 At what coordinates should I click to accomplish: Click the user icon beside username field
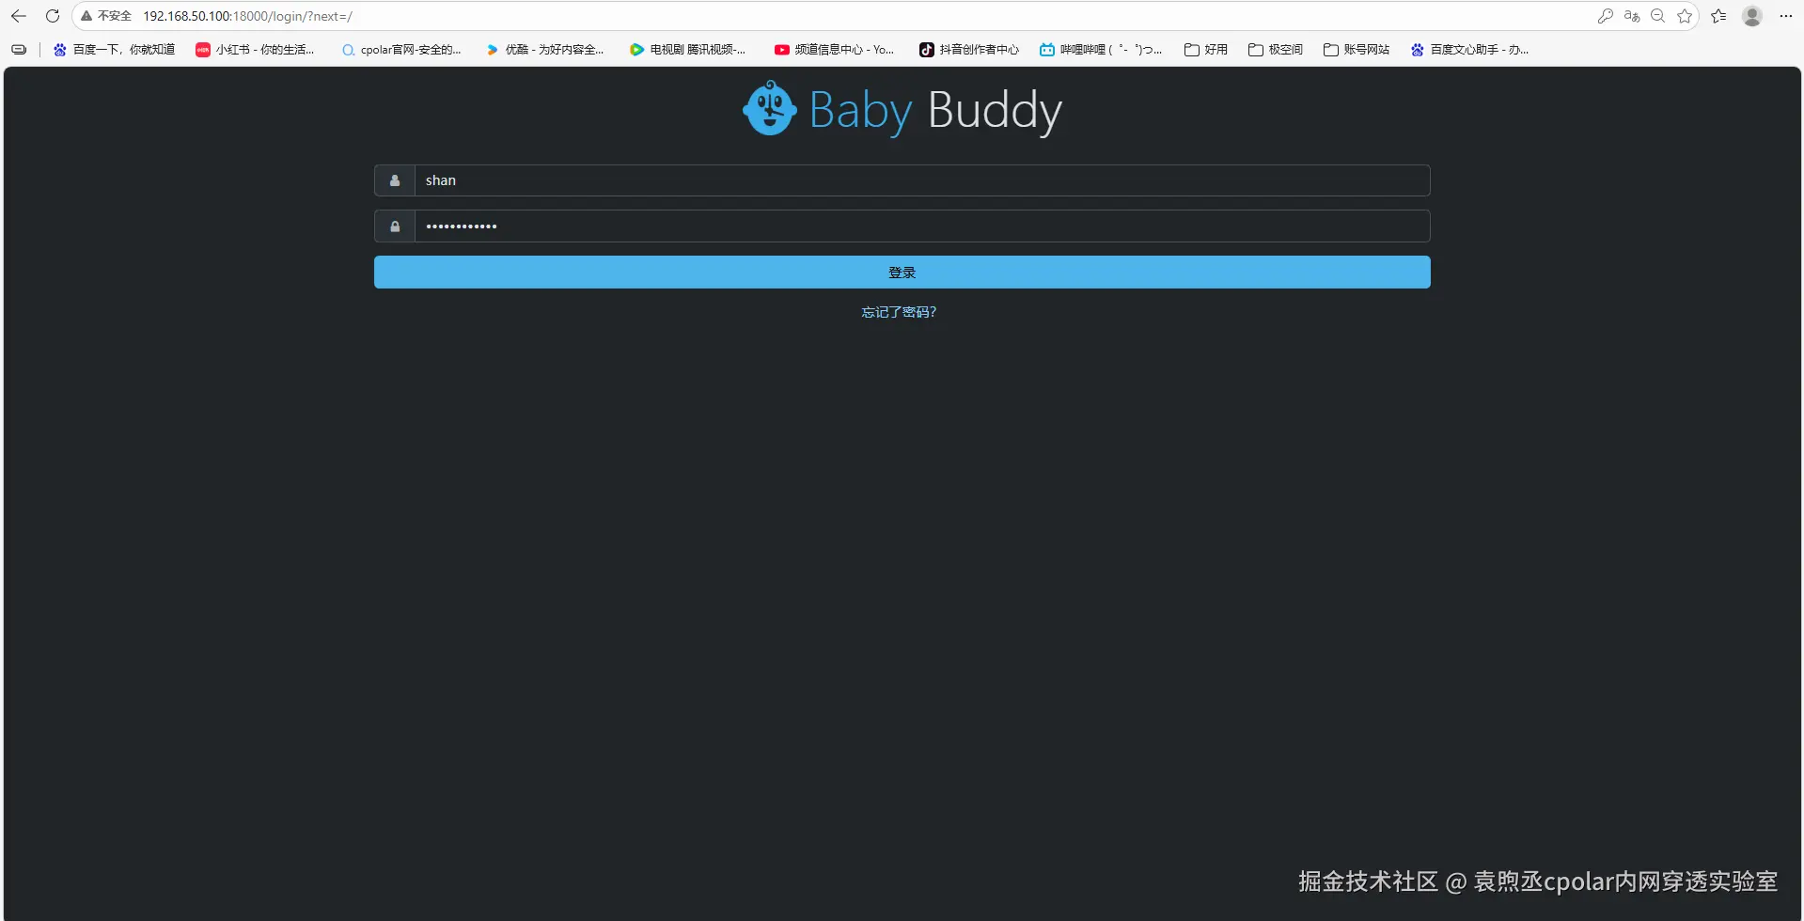pyautogui.click(x=395, y=180)
